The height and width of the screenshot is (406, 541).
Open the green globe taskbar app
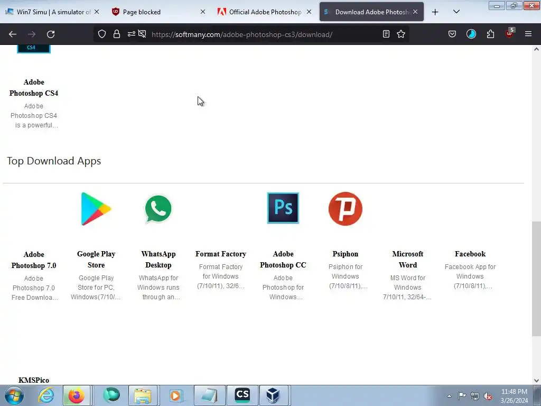[111, 395]
